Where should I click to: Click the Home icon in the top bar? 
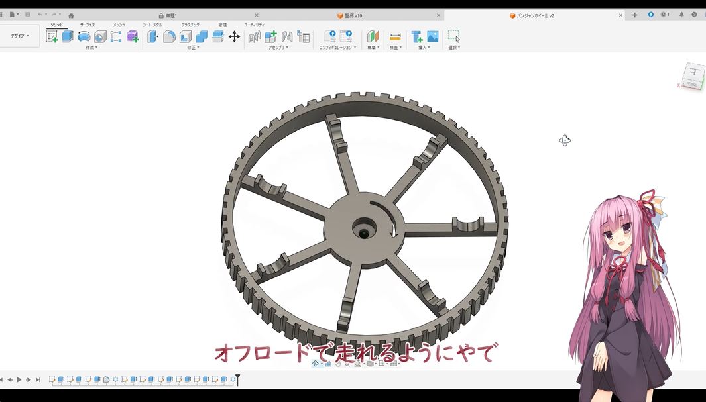pyautogui.click(x=71, y=15)
